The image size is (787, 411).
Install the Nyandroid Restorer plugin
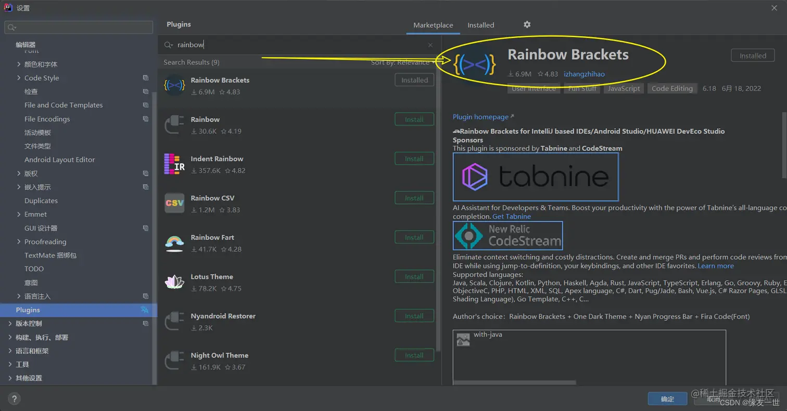(414, 316)
